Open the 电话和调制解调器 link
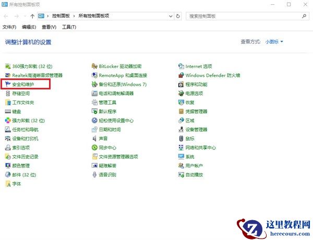The height and width of the screenshot is (240, 313). tap(116, 94)
